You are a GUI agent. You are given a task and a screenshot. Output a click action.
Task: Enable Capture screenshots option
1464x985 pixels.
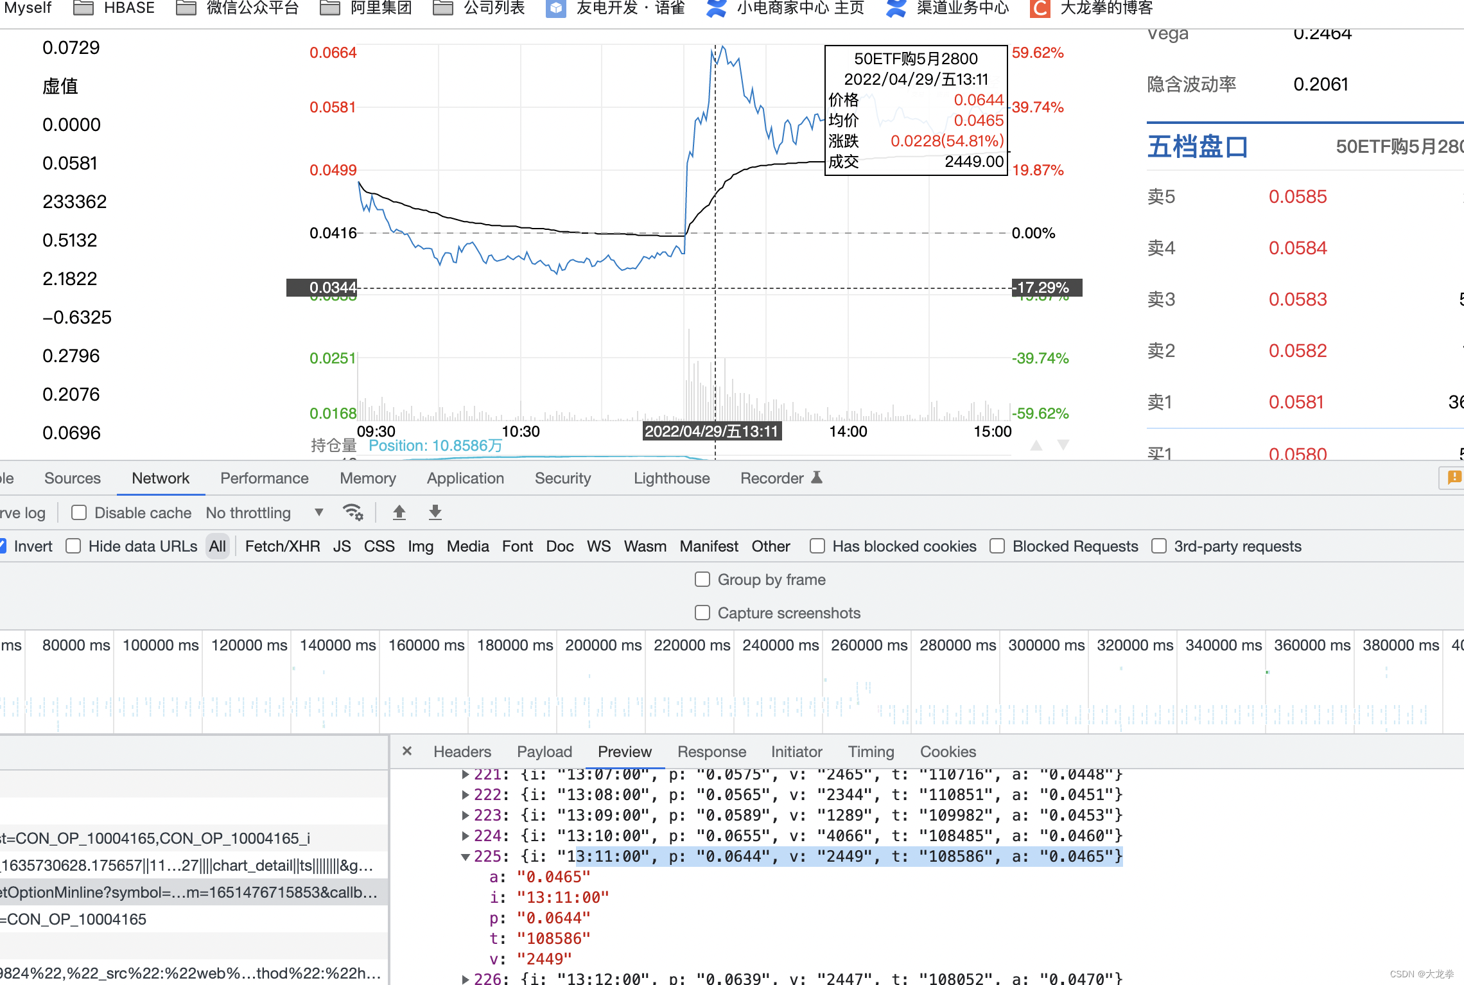pos(702,613)
